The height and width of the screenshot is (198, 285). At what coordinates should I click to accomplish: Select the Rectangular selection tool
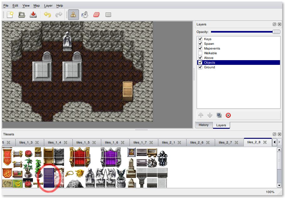coord(108,15)
